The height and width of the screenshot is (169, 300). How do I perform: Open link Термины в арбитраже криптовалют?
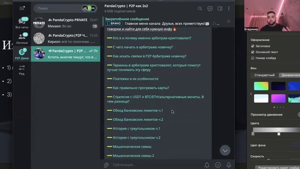[x=154, y=68]
